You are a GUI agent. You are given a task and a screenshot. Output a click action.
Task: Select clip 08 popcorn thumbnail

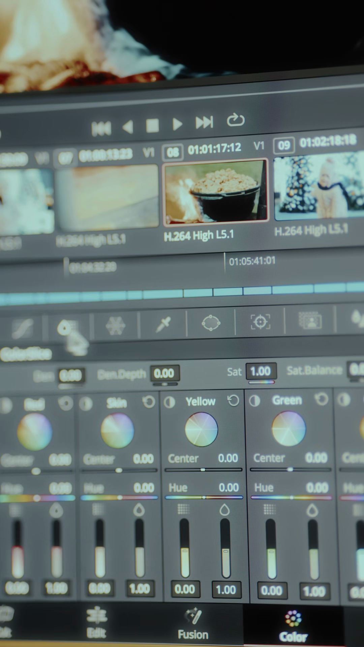[x=216, y=191]
